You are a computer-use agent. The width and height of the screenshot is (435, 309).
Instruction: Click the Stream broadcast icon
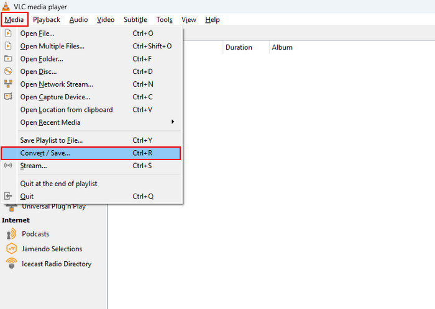click(8, 165)
